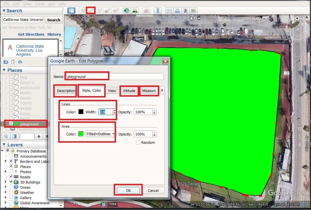
Task: Open the Add Polygon tool
Action: coord(90,11)
